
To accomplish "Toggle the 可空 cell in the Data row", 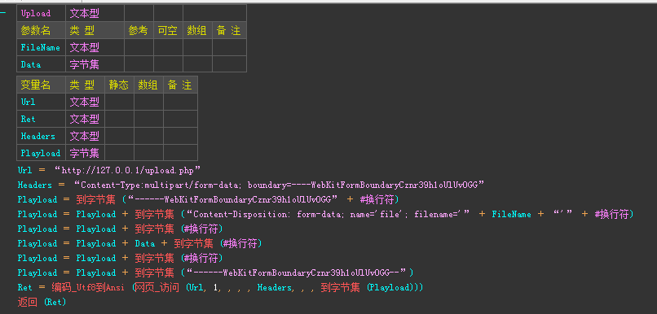I will pyautogui.click(x=168, y=64).
